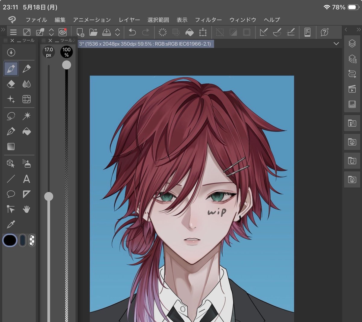Open the Navigator palette icon
362x322 pixels.
tap(352, 104)
